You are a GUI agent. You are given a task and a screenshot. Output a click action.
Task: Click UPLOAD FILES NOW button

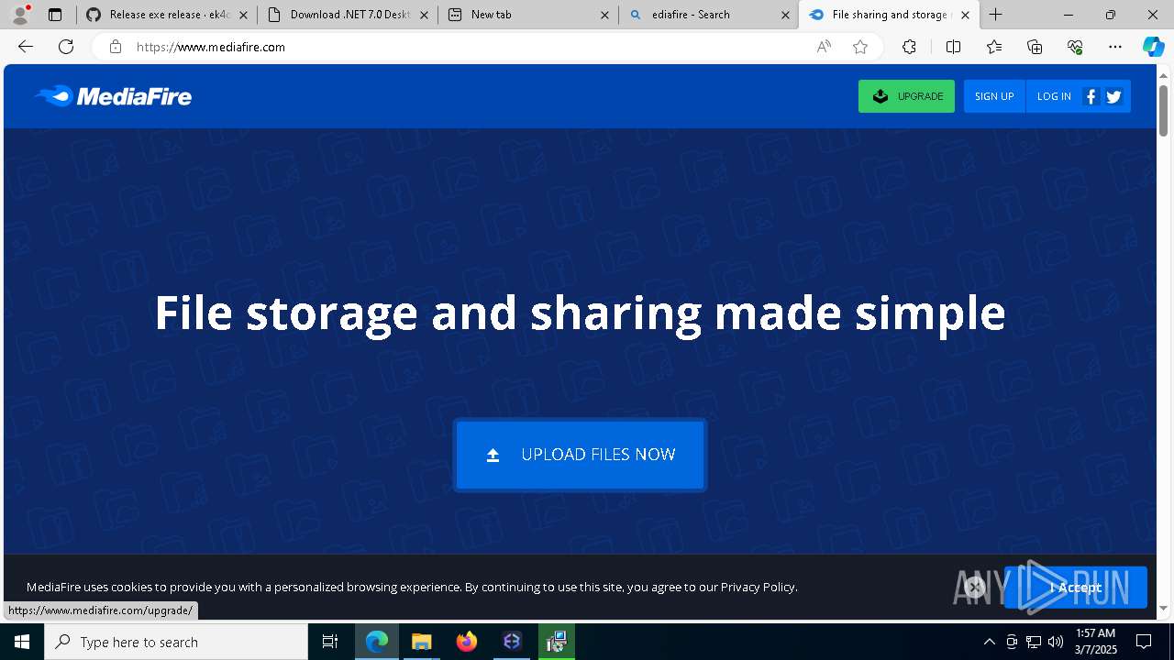[x=580, y=455]
